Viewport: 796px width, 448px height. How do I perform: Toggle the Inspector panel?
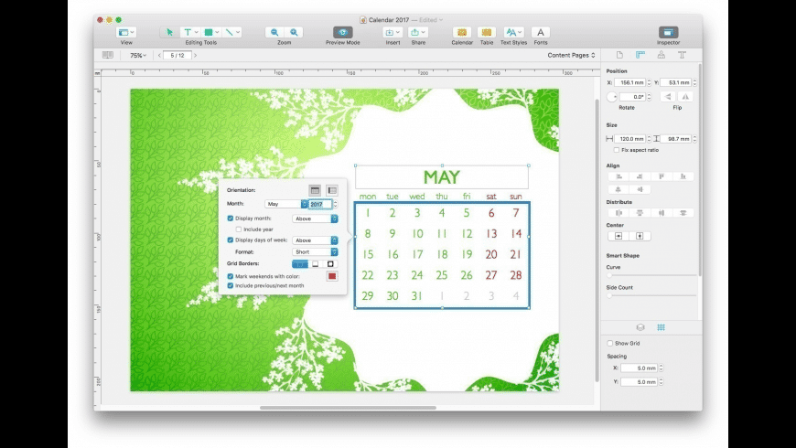[x=668, y=32]
